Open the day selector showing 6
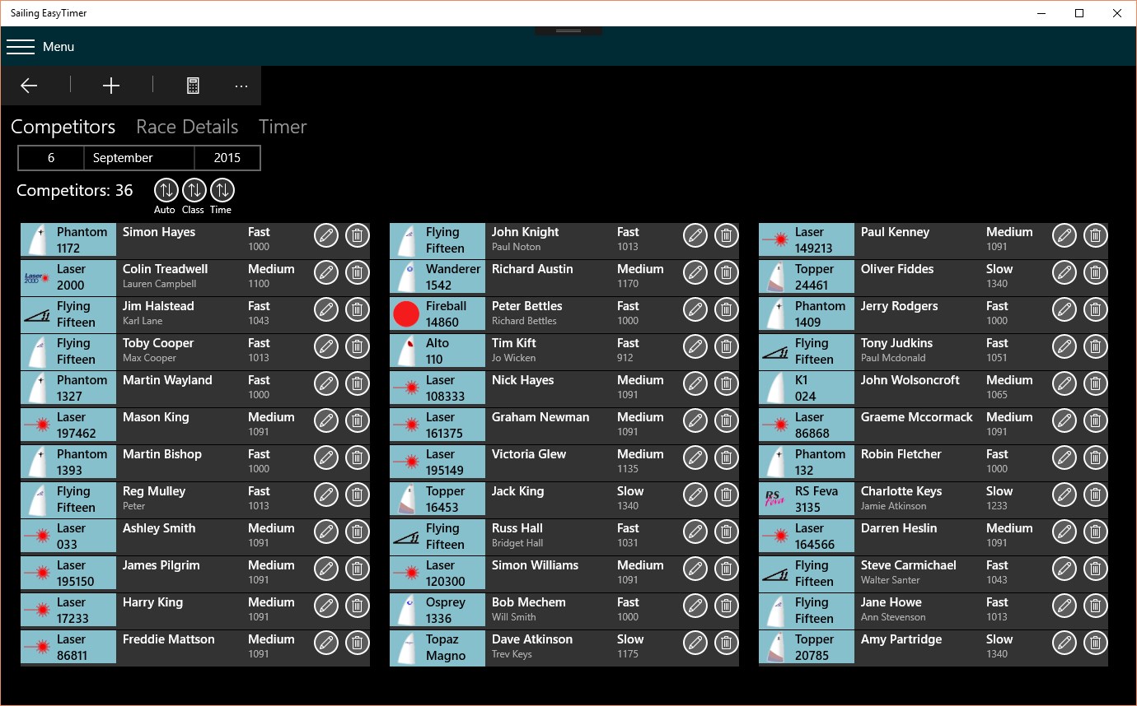1137x706 pixels. point(50,157)
